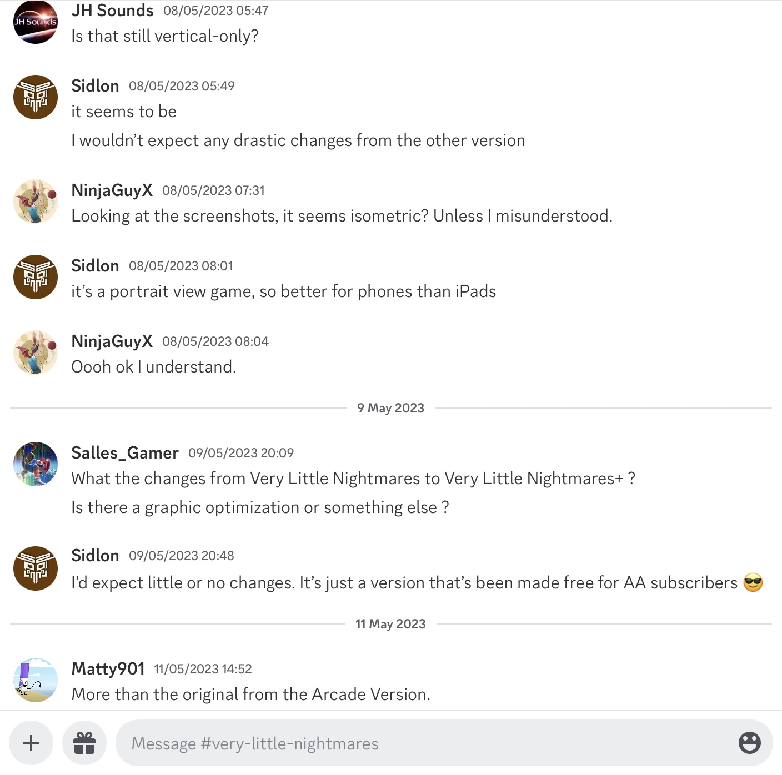Select Sidlon's name on the 20:48 message

click(x=95, y=555)
